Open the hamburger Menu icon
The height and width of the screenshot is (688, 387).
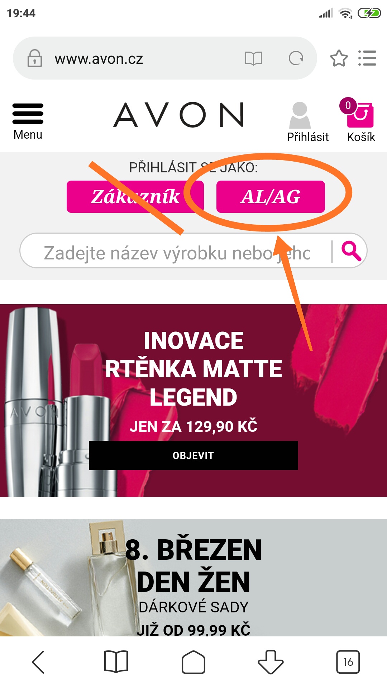coord(28,114)
